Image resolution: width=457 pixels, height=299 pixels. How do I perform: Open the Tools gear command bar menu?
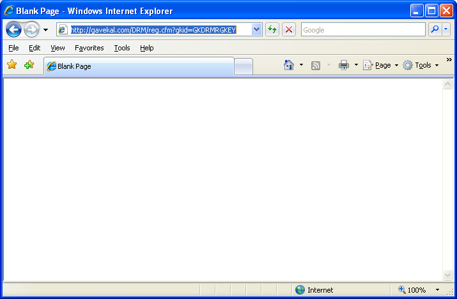pyautogui.click(x=421, y=66)
